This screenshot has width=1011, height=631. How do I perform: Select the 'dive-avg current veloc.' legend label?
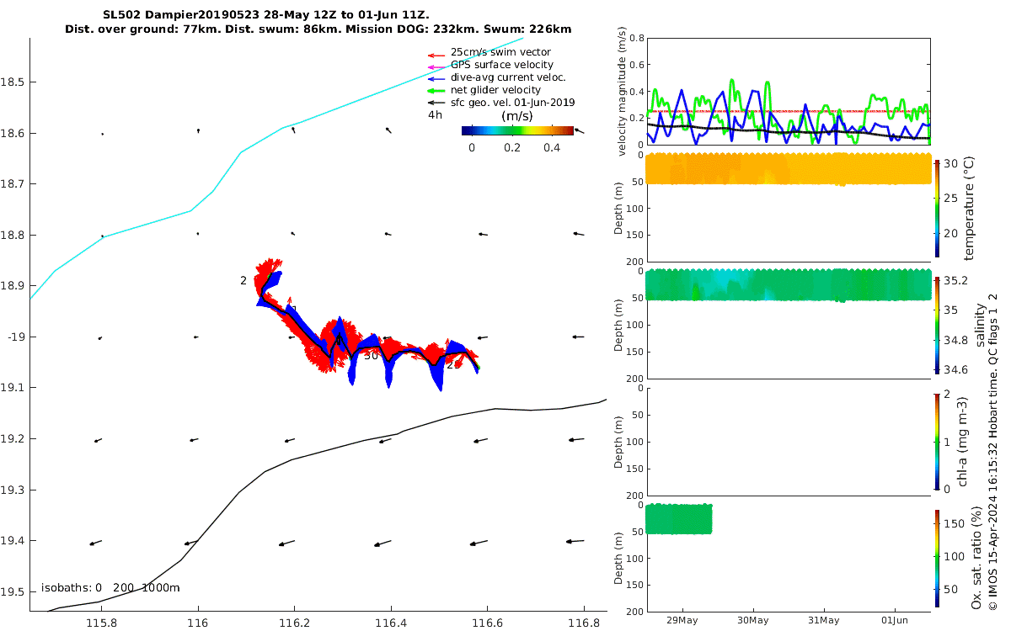pos(508,77)
